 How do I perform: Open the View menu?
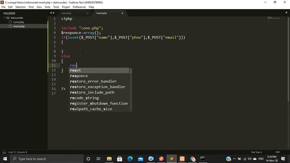(39, 7)
